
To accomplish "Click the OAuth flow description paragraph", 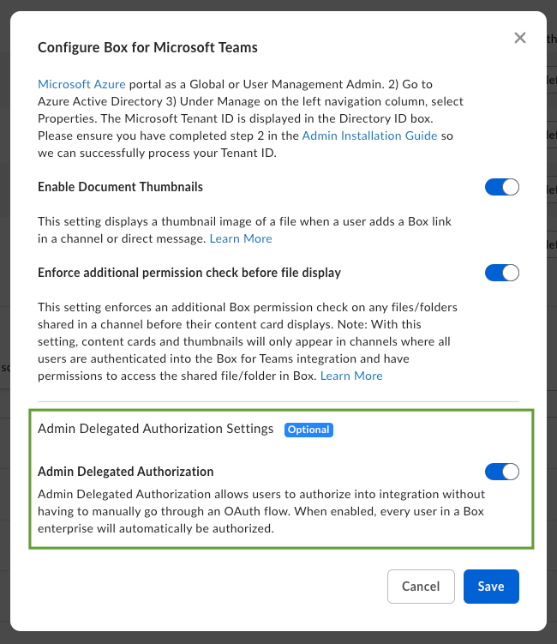I will 261,511.
